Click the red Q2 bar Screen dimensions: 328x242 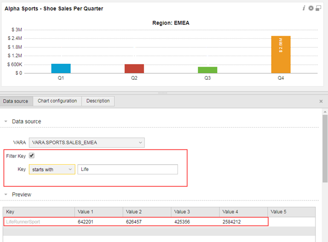(x=134, y=69)
